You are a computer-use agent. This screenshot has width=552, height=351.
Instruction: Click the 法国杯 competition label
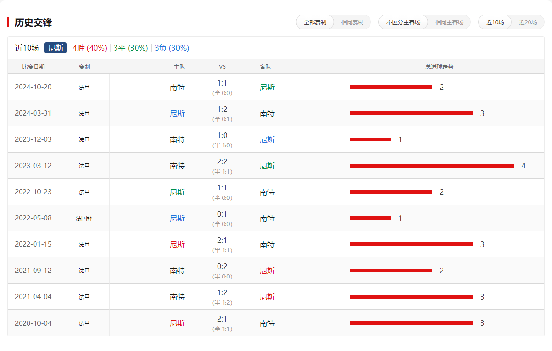coord(84,218)
